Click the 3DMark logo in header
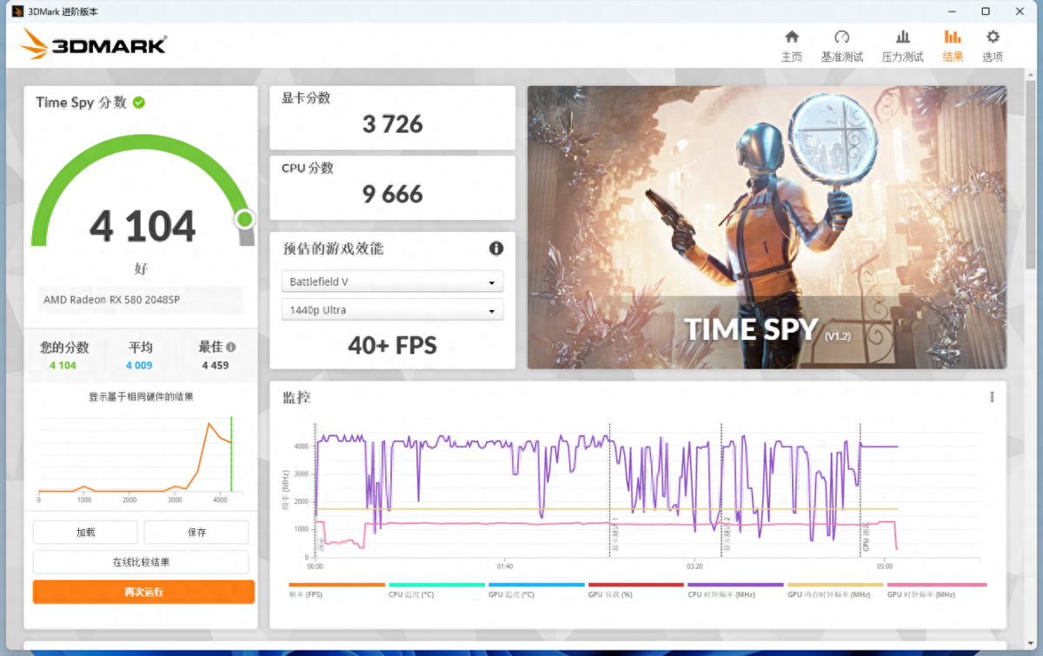 click(x=93, y=44)
